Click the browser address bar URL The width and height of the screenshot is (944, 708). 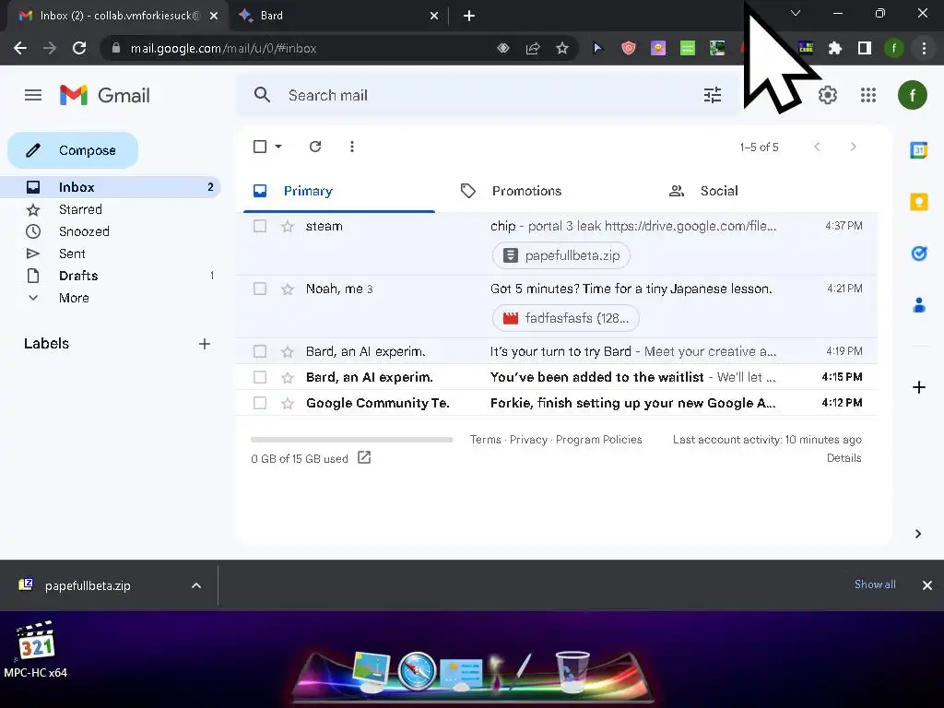point(223,48)
